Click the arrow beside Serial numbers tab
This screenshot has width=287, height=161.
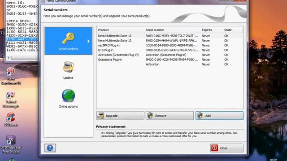[88, 41]
